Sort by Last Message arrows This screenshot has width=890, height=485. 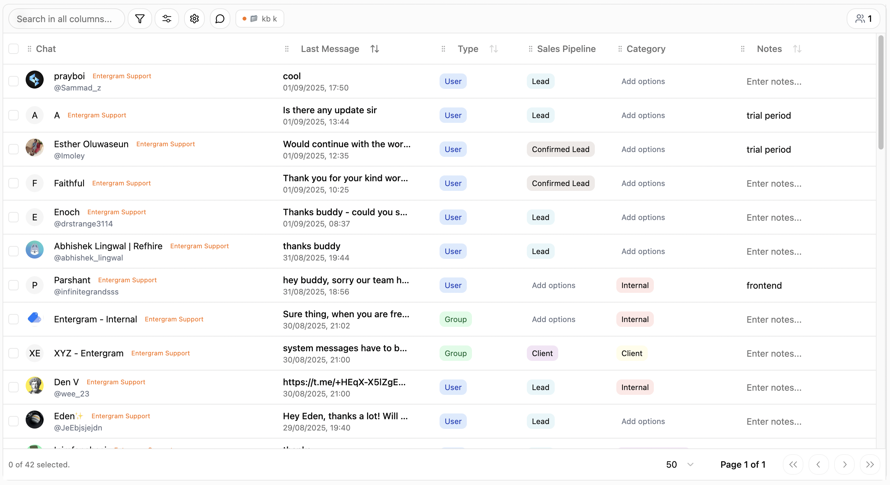374,49
